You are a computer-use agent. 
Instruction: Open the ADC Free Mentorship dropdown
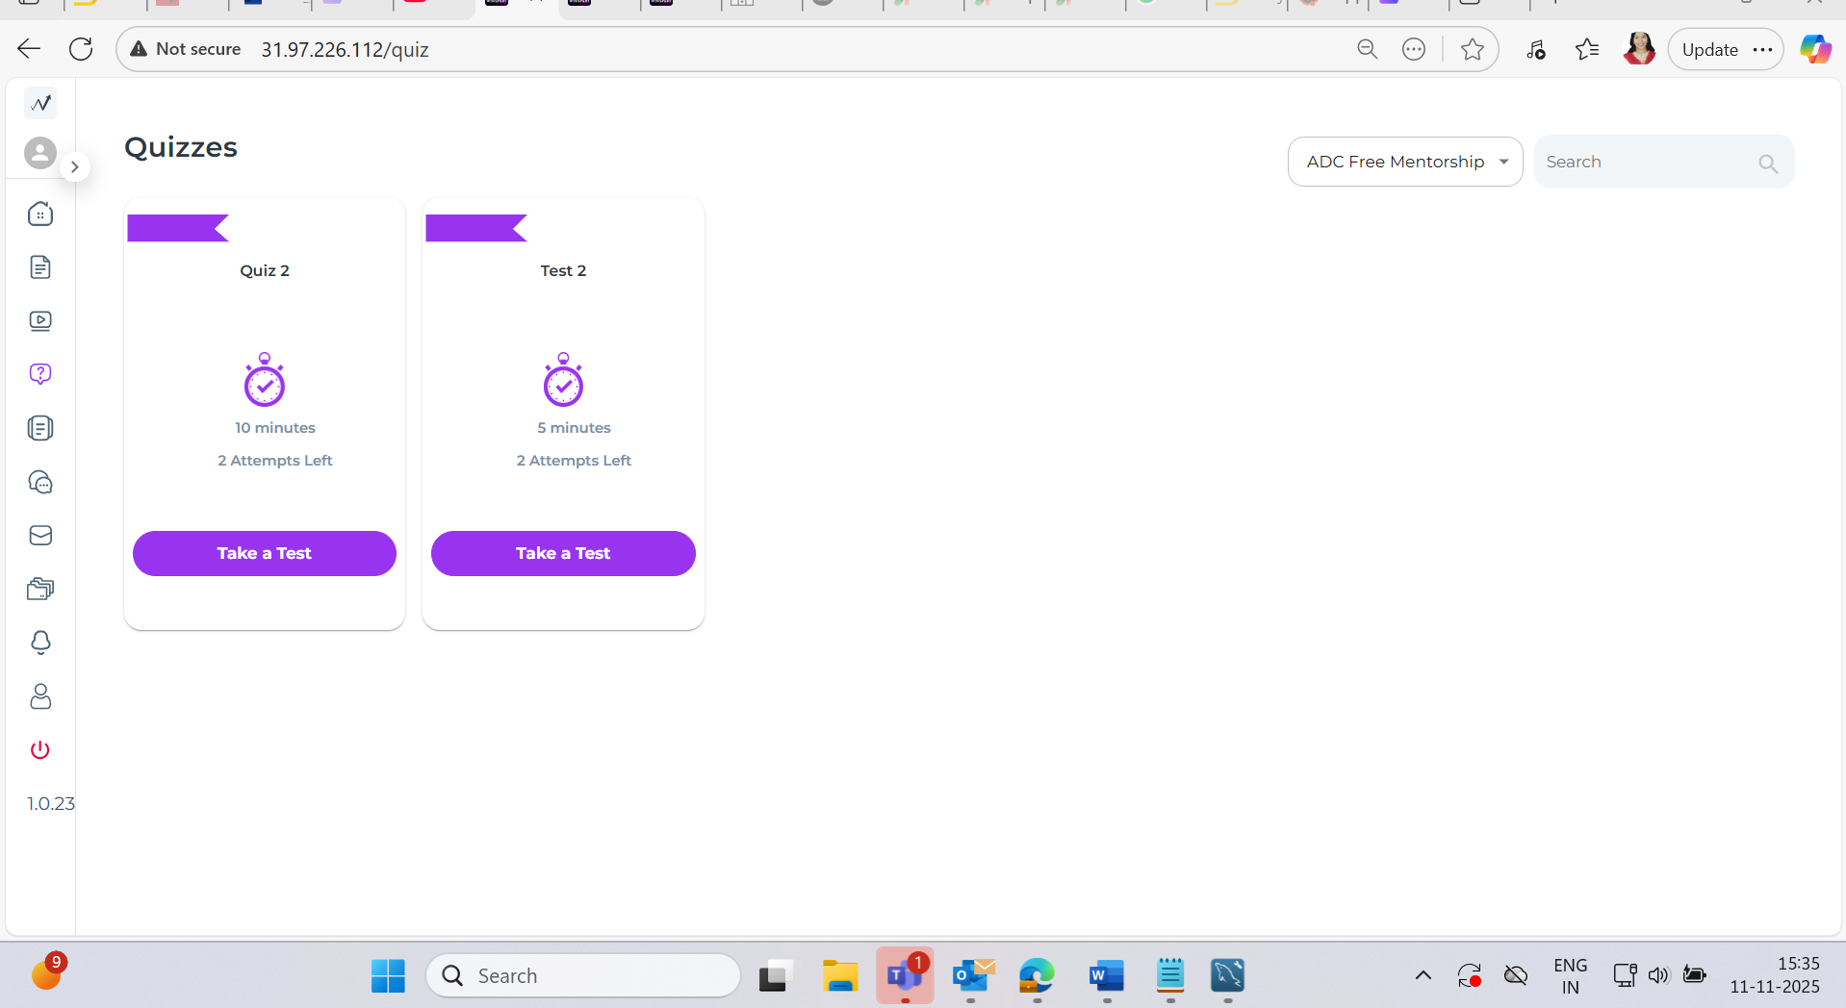point(1404,162)
